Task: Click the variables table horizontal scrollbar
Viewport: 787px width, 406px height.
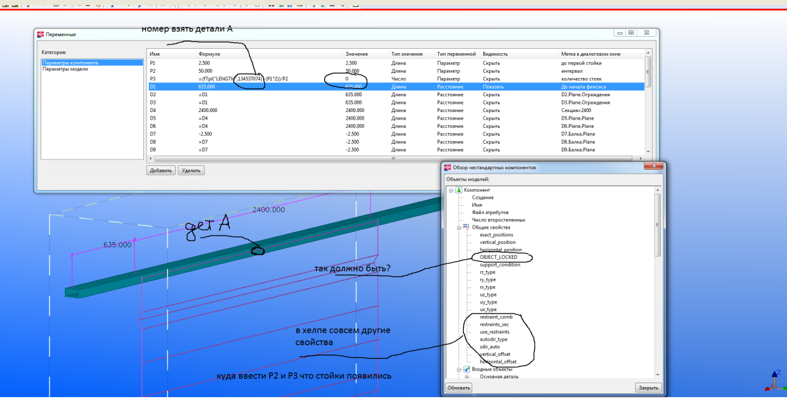Action: [x=393, y=159]
